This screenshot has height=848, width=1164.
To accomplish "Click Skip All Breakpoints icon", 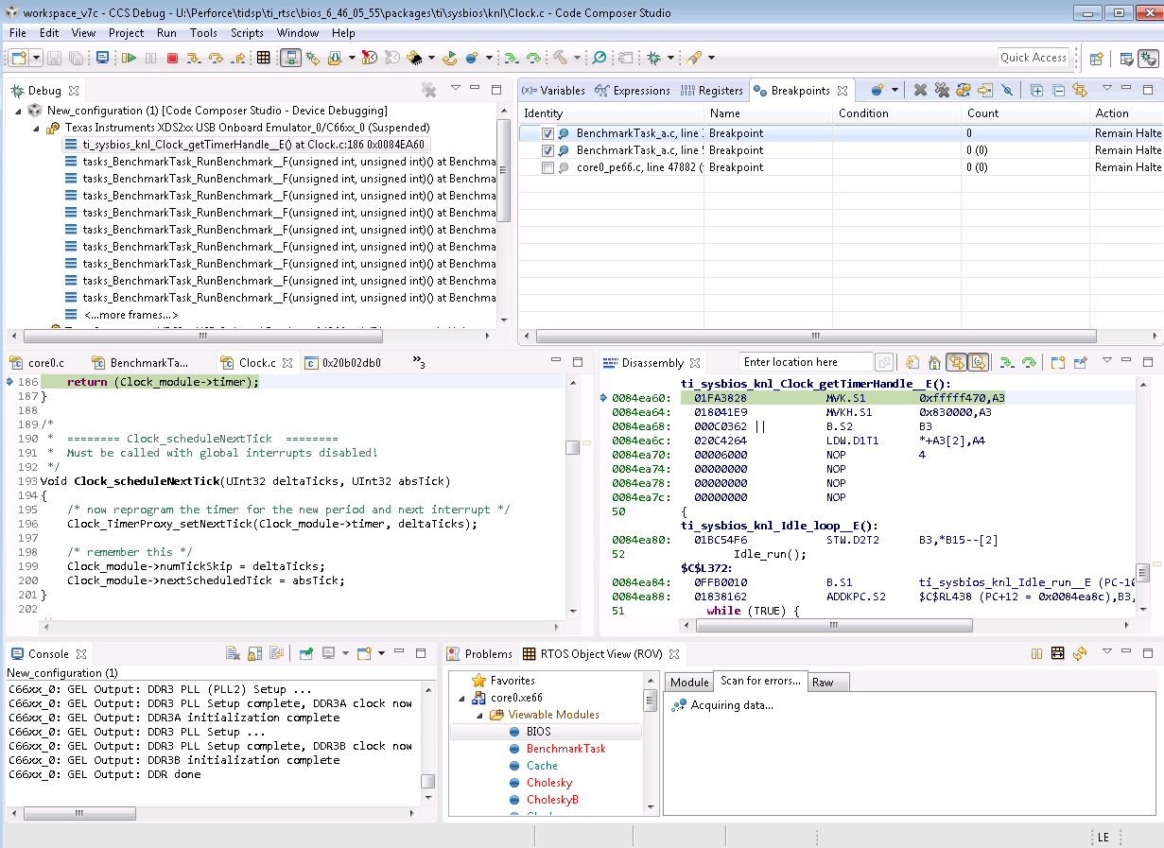I will click(x=1007, y=91).
